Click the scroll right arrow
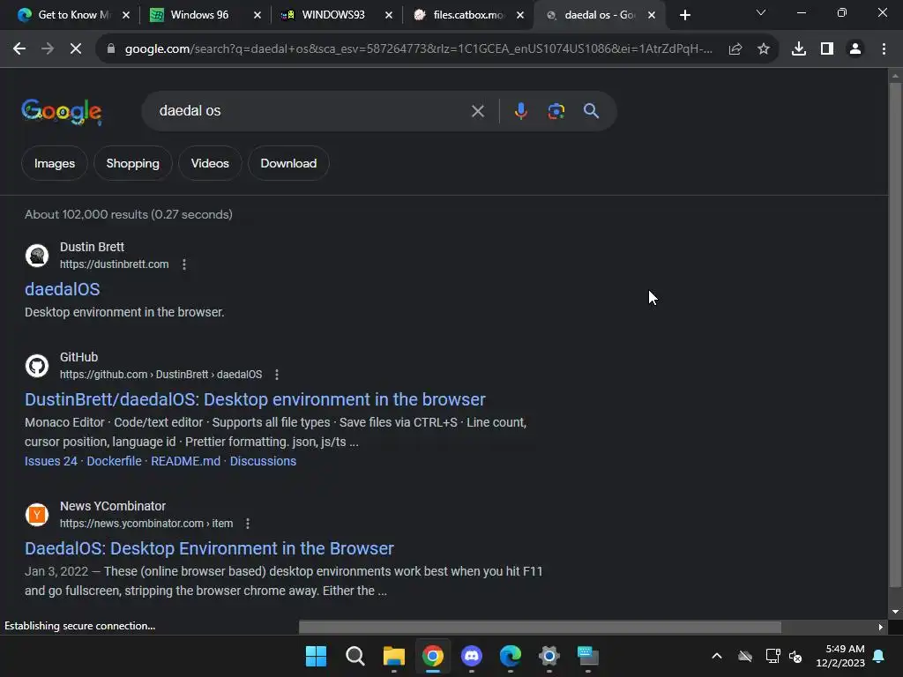Screen dimensions: 903x677 pyautogui.click(x=880, y=627)
